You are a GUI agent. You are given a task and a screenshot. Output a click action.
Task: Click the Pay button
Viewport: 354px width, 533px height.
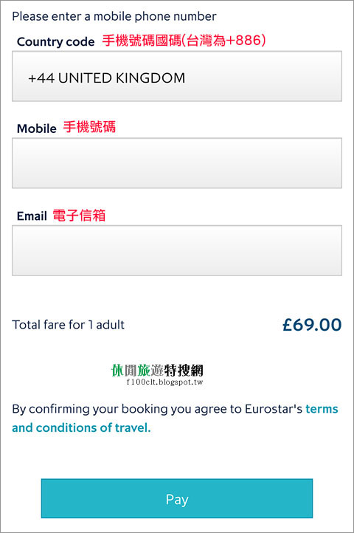(x=177, y=498)
